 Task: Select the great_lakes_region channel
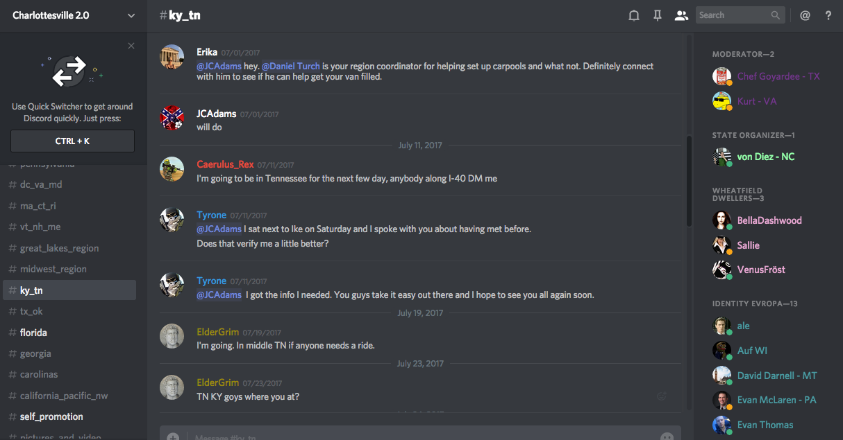59,248
